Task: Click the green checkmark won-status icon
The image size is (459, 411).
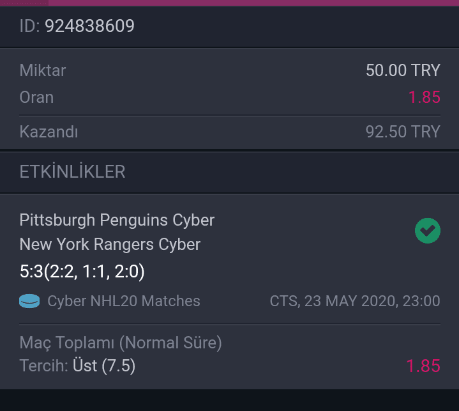Action: click(427, 231)
